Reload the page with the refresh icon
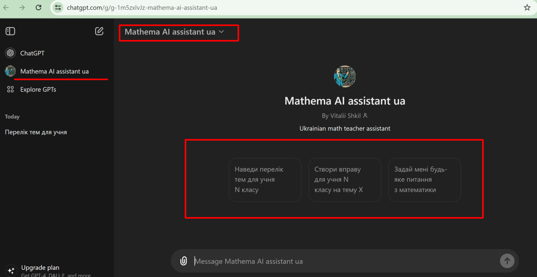Image resolution: width=537 pixels, height=277 pixels. pos(38,8)
